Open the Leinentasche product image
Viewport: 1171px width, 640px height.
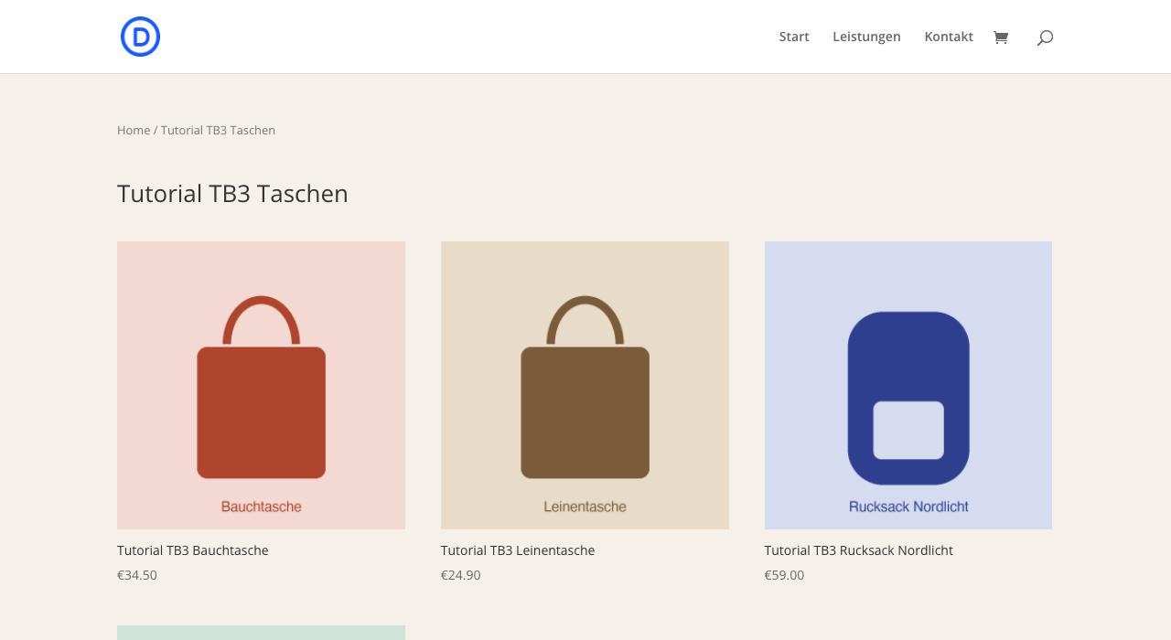pyautogui.click(x=585, y=385)
